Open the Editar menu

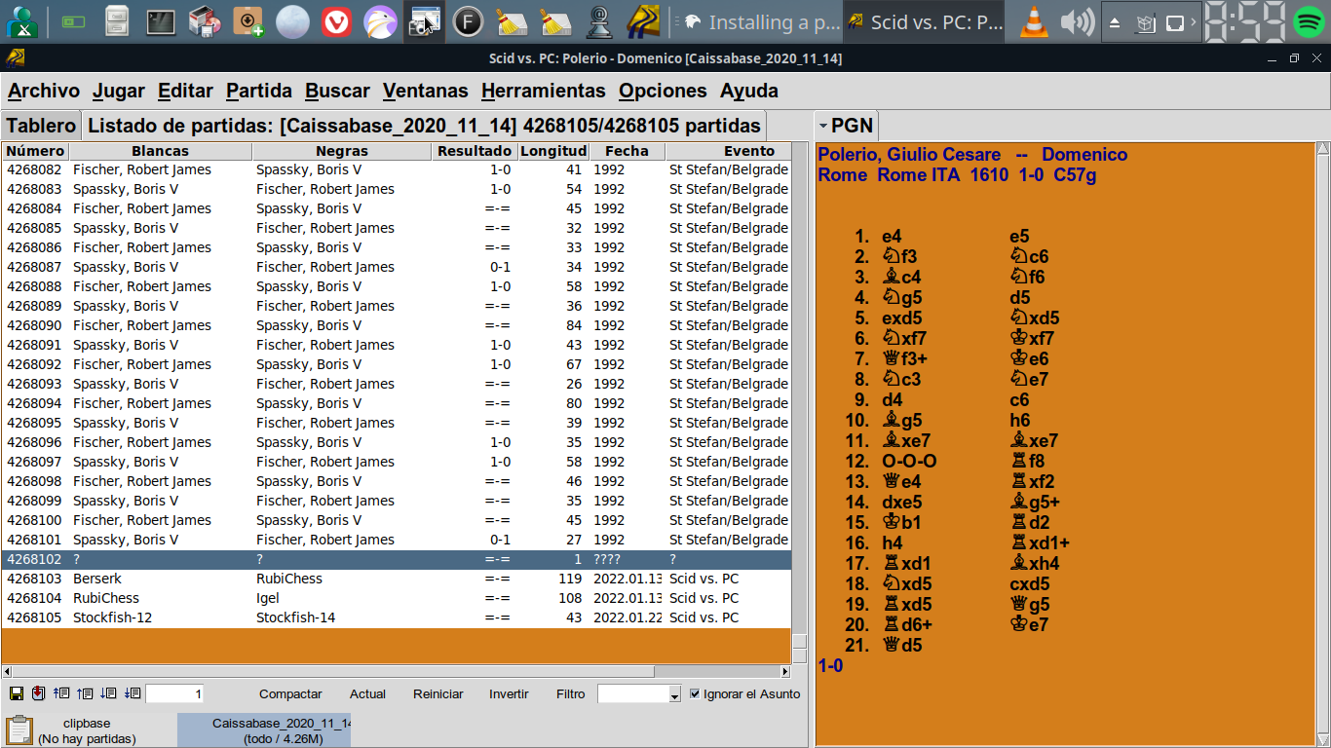pos(185,91)
